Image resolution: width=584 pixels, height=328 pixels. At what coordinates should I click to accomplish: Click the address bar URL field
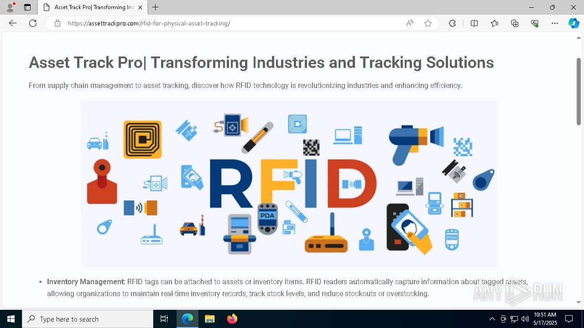pyautogui.click(x=233, y=23)
